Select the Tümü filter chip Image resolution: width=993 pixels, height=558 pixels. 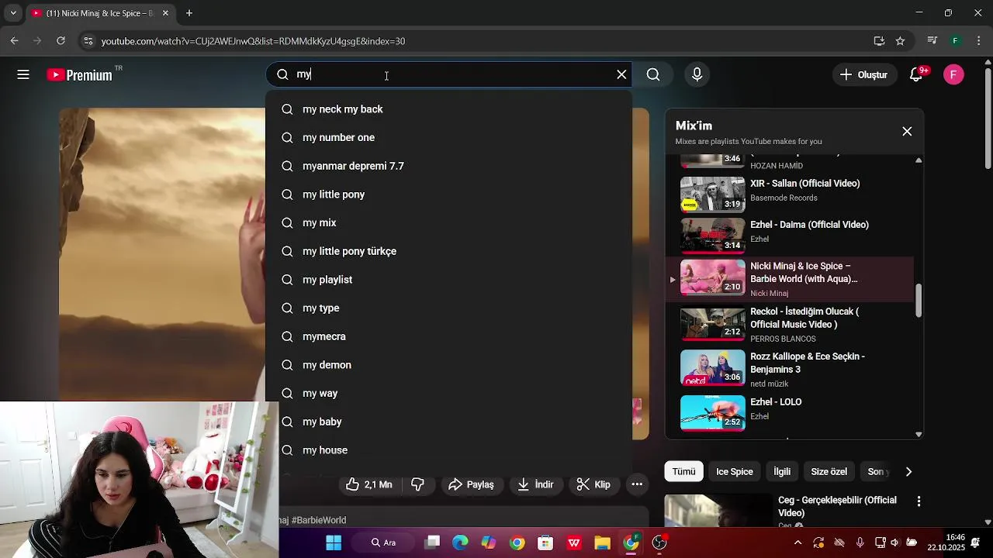[683, 471]
